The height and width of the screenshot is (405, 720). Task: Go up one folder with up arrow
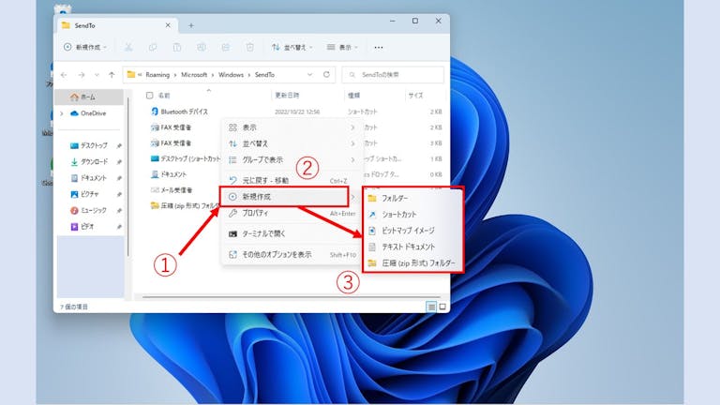point(112,75)
